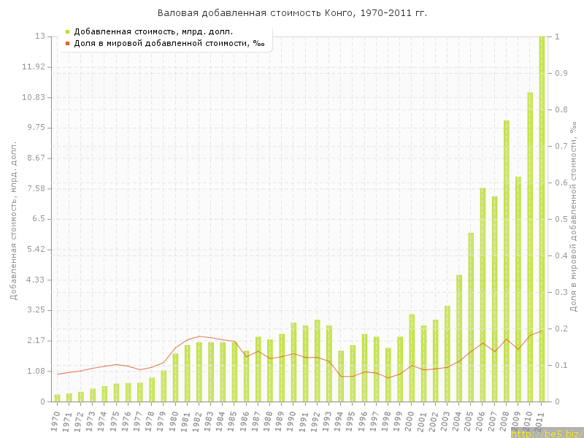The height and width of the screenshot is (438, 584).
Task: Click the 2006 value bar
Action: click(483, 295)
